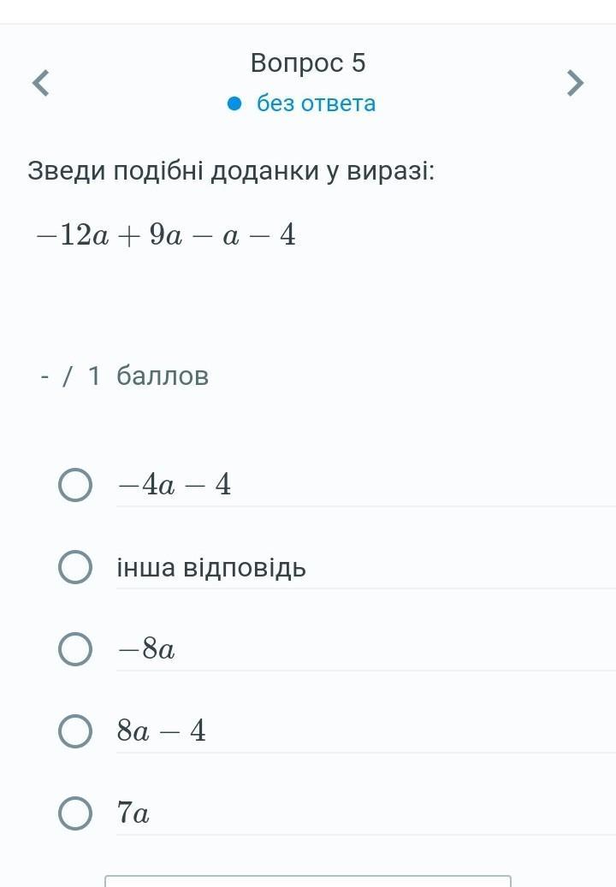This screenshot has width=616, height=887.
Task: Click the expression −12a + 9a − a − 4
Action: click(166, 235)
